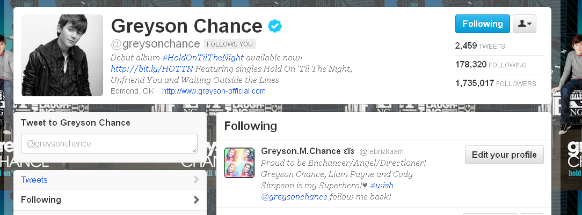The image size is (582, 215).
Task: Click the @greysonchance mention in bio
Action: pyautogui.click(x=294, y=196)
